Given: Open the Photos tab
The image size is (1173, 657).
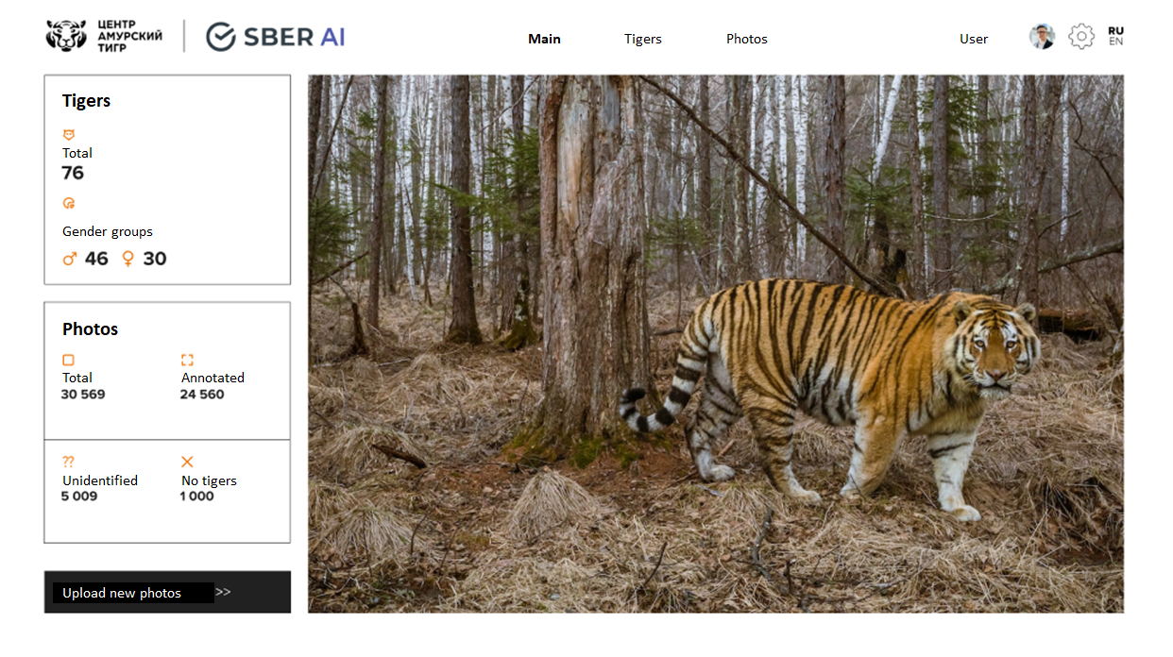Looking at the screenshot, I should pos(747,39).
